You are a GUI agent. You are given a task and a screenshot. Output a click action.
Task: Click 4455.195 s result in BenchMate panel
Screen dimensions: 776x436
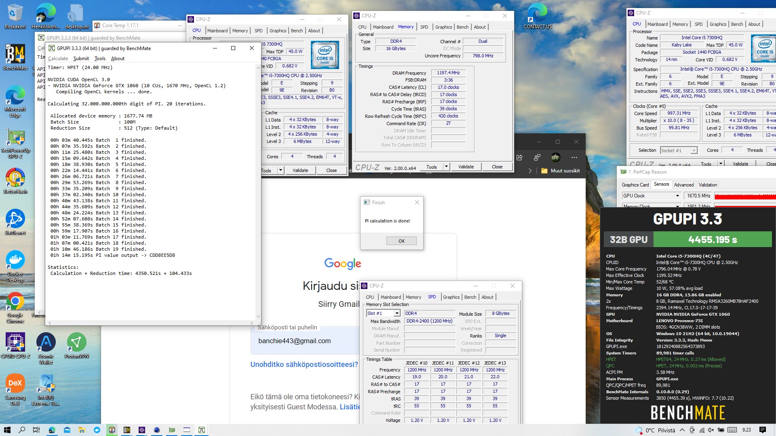(x=713, y=240)
